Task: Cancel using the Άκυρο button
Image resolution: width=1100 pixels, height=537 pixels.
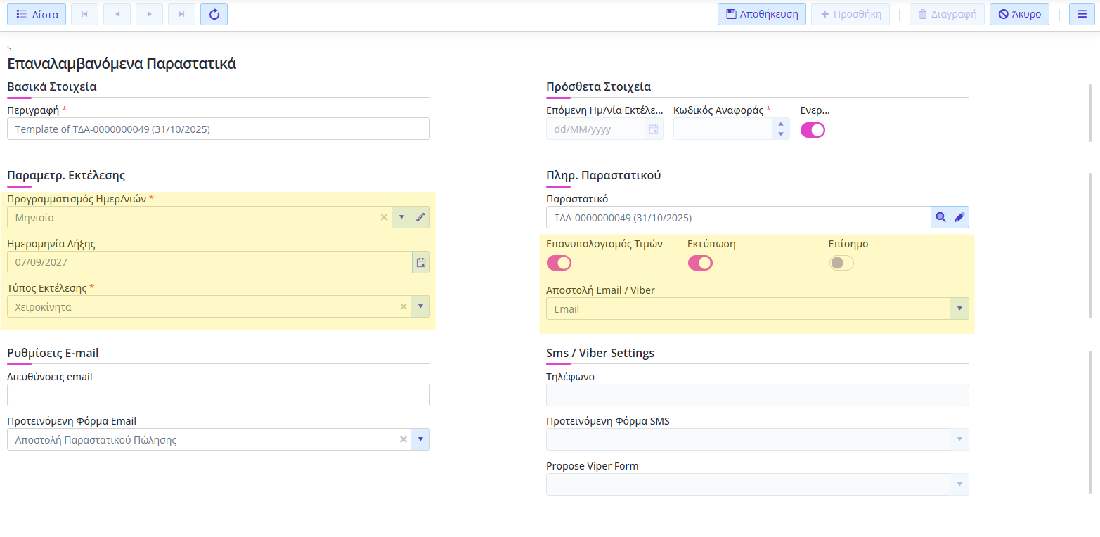Action: pos(1019,14)
